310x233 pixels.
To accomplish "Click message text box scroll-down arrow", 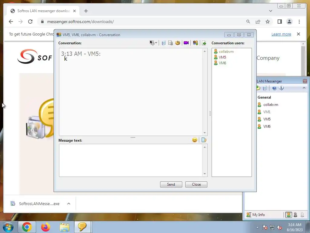I will pyautogui.click(x=205, y=174).
